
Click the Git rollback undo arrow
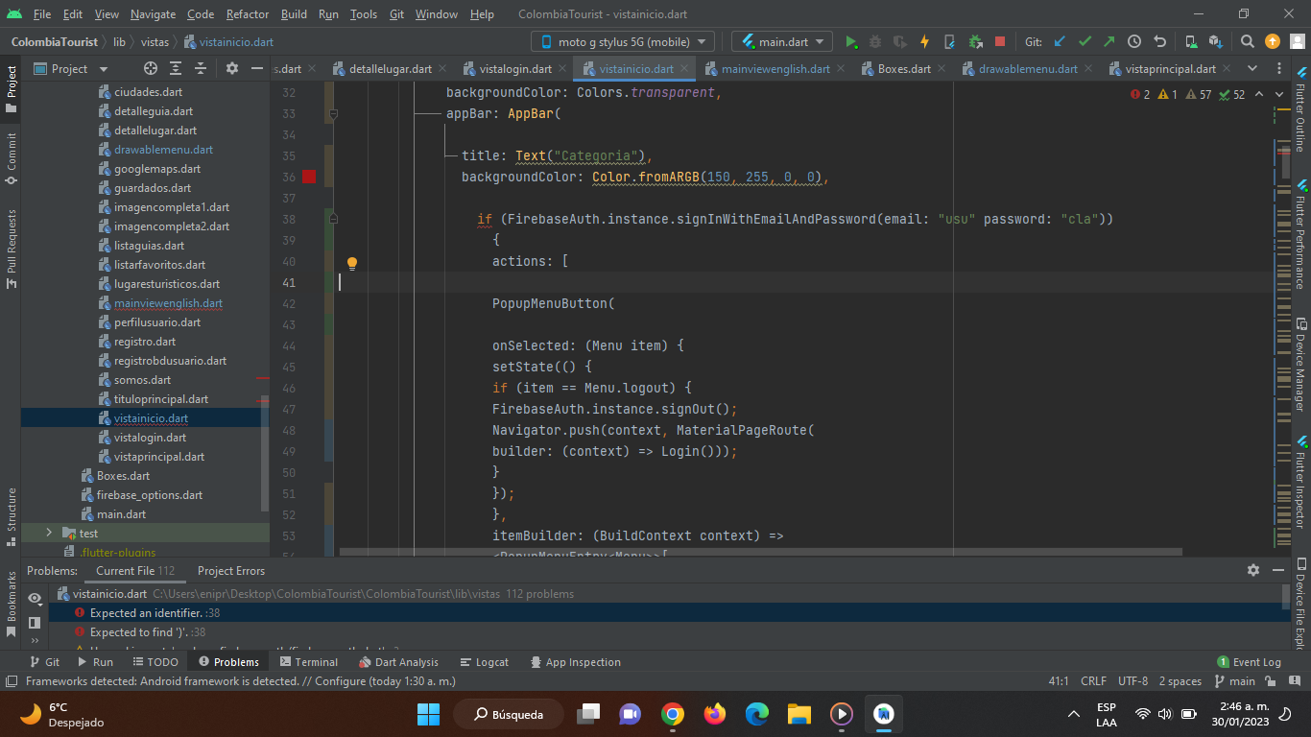(1159, 42)
